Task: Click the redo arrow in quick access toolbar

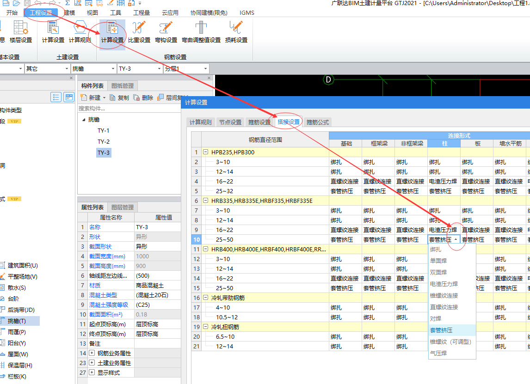Action: [52, 3]
